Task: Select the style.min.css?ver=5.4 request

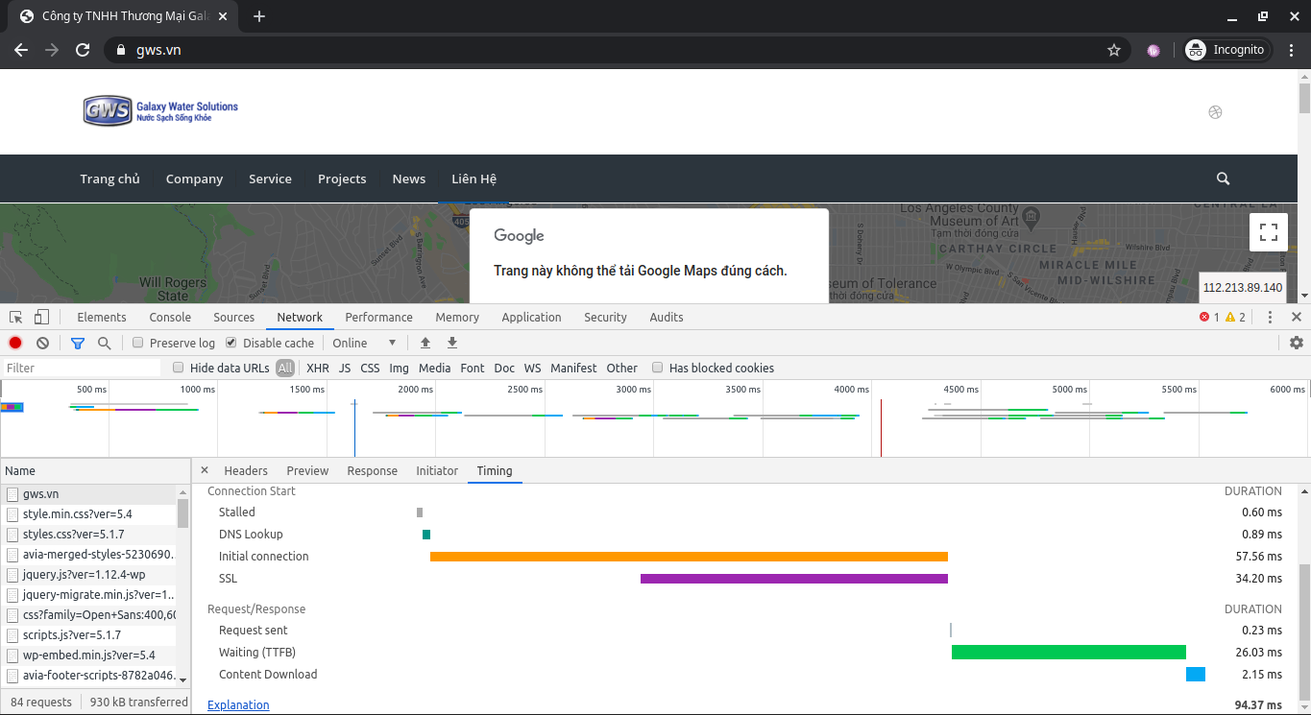Action: [88, 513]
